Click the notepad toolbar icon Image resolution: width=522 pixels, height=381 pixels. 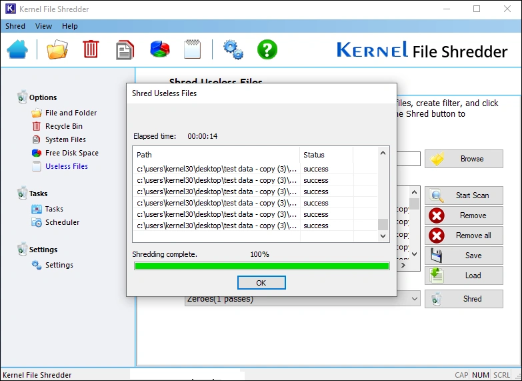(192, 50)
